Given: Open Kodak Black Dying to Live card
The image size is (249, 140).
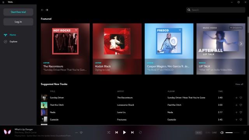Looking at the screenshot, I should tap(117, 49).
